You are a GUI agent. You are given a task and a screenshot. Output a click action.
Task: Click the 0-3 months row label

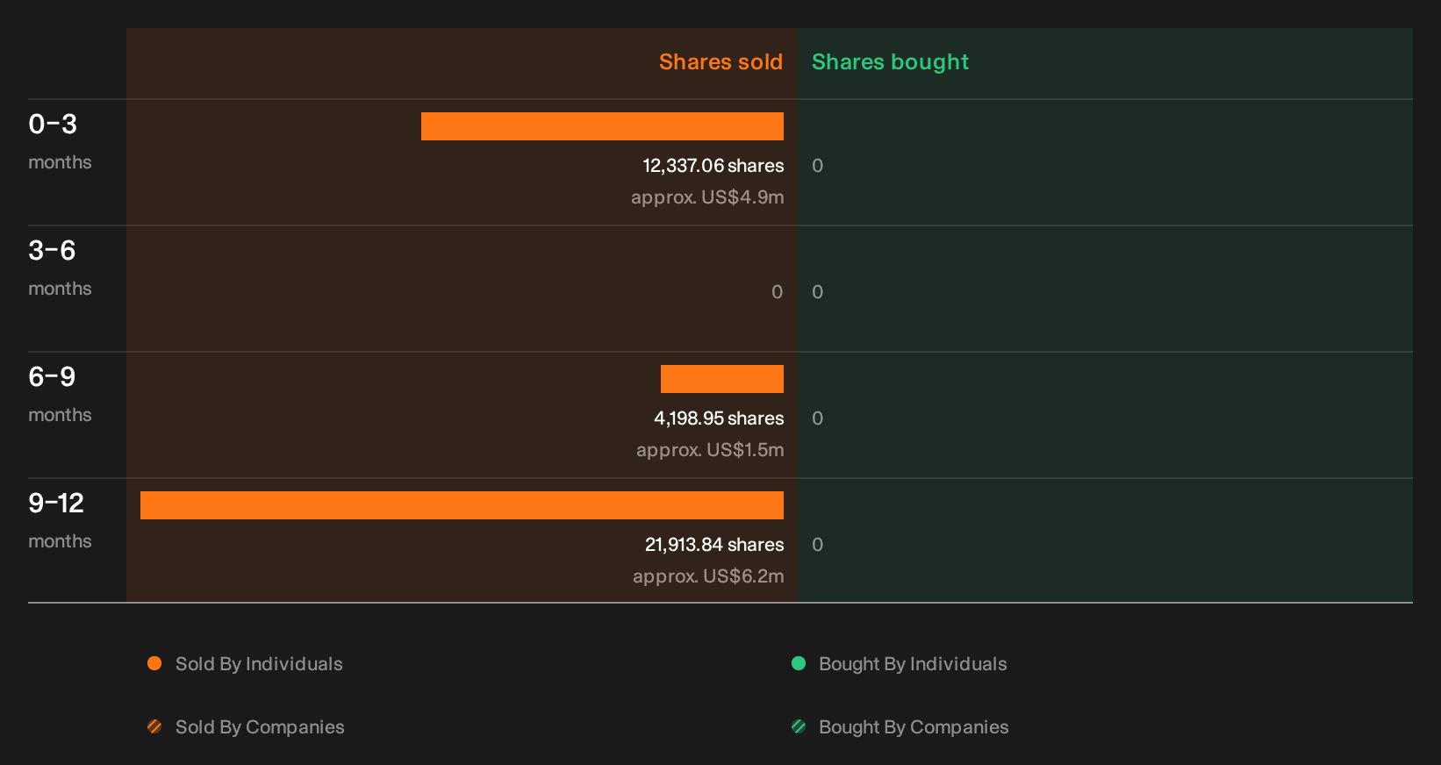(60, 140)
